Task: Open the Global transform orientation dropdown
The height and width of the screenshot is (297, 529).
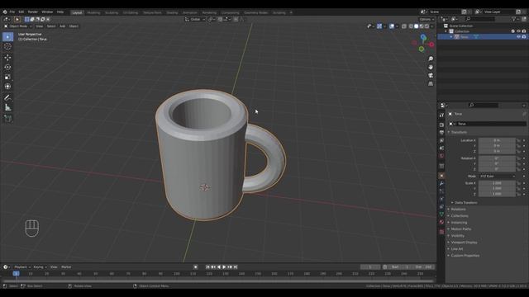Action: pos(195,19)
